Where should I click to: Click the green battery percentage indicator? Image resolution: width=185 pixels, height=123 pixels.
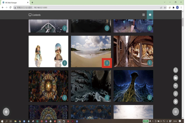click(146, 121)
